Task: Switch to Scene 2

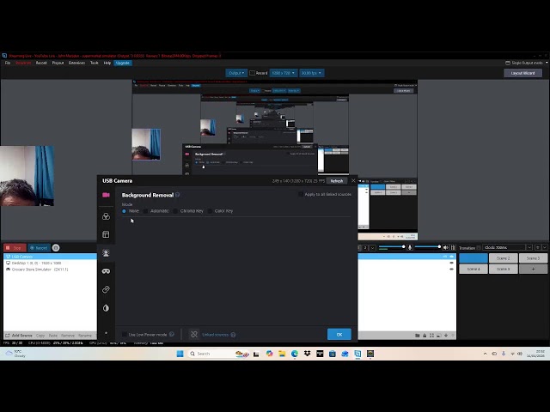Action: click(503, 258)
